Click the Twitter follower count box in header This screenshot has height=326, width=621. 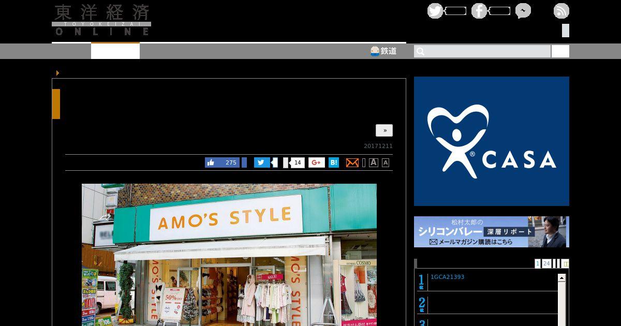(455, 11)
